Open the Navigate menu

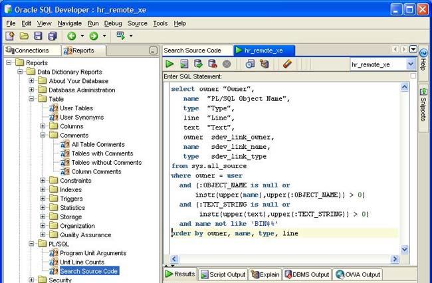click(69, 23)
